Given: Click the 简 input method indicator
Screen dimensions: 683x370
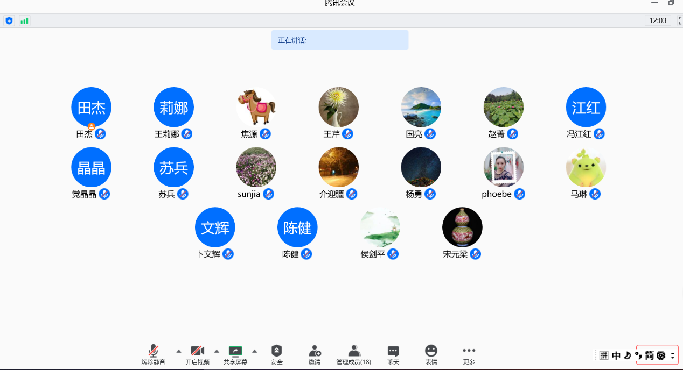Looking at the screenshot, I should [x=649, y=355].
